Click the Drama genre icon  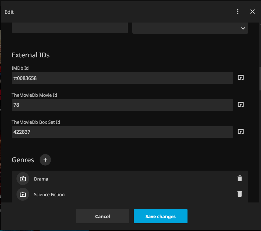tap(23, 179)
